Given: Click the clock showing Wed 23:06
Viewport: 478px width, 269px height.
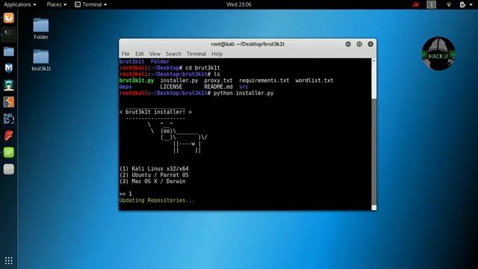Looking at the screenshot, I should [x=239, y=4].
